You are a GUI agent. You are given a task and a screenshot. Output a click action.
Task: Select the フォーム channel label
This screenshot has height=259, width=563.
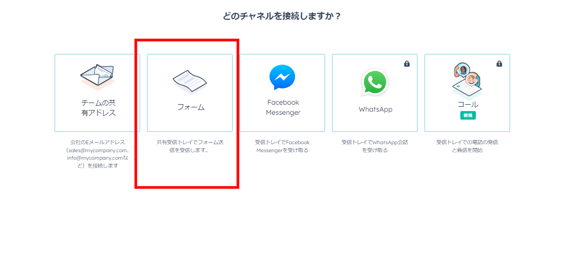point(190,107)
